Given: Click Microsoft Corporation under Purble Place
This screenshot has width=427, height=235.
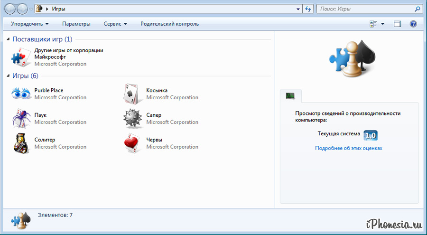Looking at the screenshot, I should tap(60, 97).
